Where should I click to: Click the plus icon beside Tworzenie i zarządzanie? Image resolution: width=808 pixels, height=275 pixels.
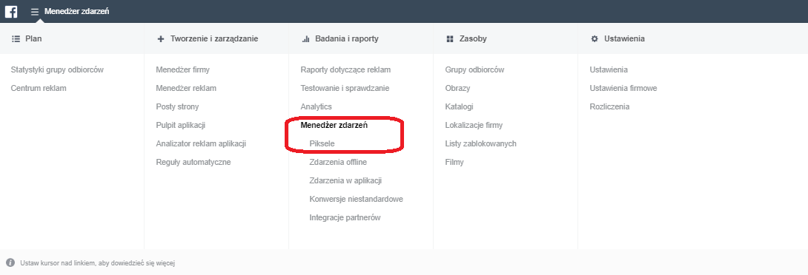pyautogui.click(x=161, y=38)
